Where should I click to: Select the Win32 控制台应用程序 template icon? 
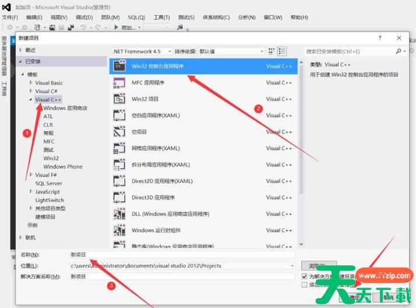tap(119, 66)
